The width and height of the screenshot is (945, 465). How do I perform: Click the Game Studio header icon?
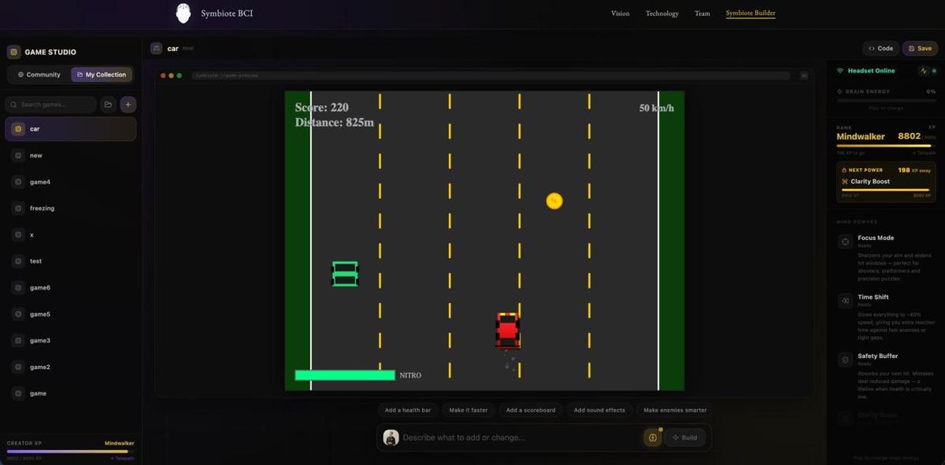[13, 52]
